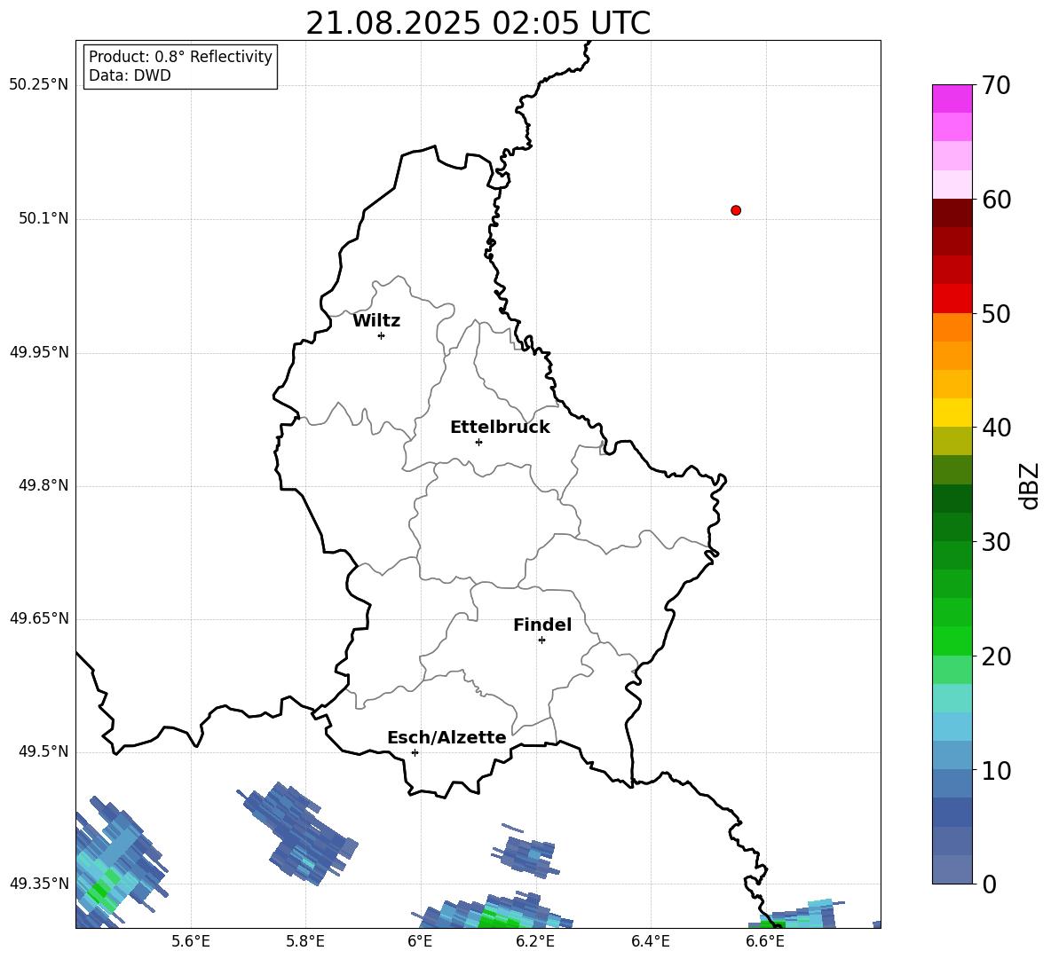Click the colorbar tick label 70
Viewport: 1051px width, 959px height.
click(996, 85)
